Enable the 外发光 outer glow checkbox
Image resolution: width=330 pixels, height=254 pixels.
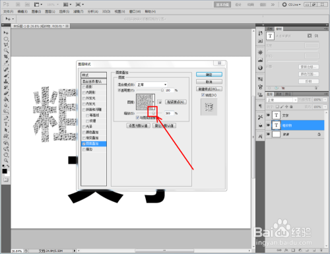pos(84,98)
